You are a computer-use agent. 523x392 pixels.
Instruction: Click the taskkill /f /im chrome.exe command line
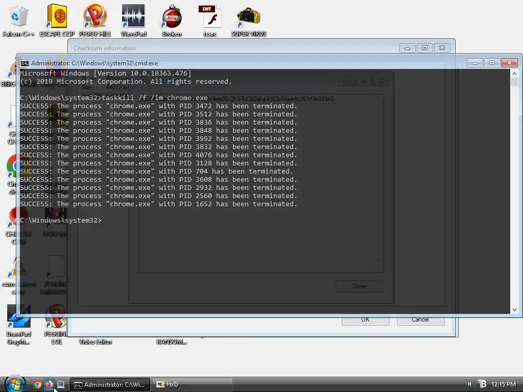114,98
